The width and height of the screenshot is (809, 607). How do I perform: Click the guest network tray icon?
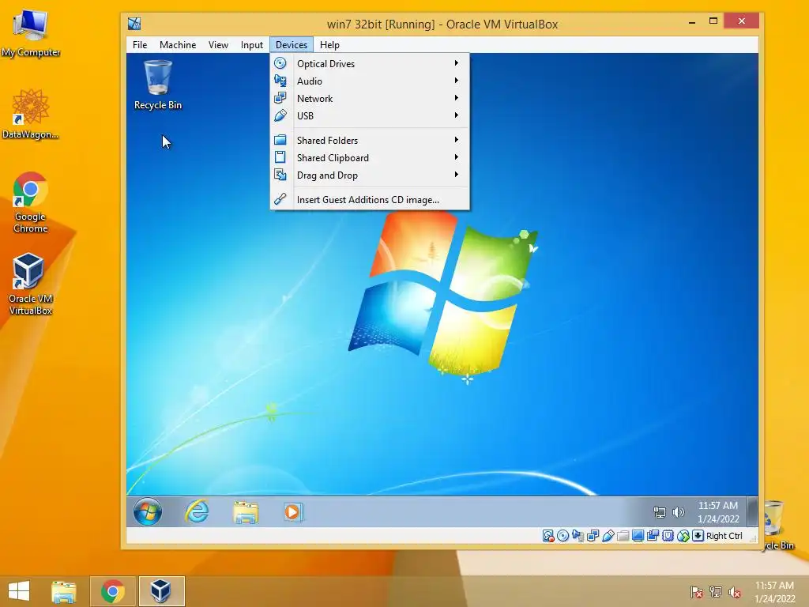pos(660,512)
